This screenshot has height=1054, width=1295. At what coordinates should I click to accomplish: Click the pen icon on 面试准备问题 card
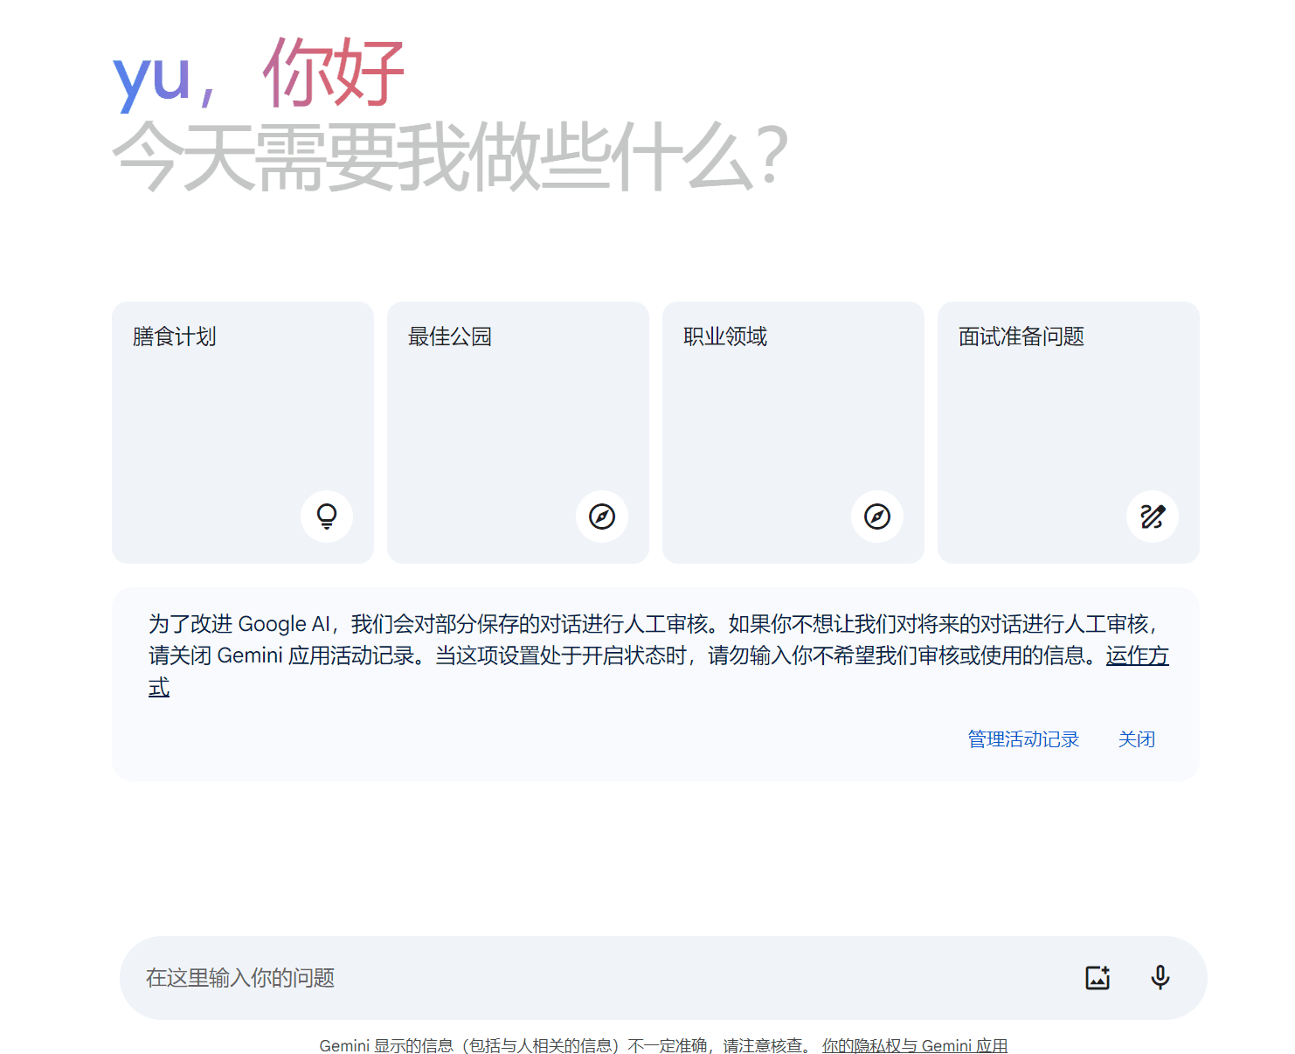pyautogui.click(x=1153, y=517)
